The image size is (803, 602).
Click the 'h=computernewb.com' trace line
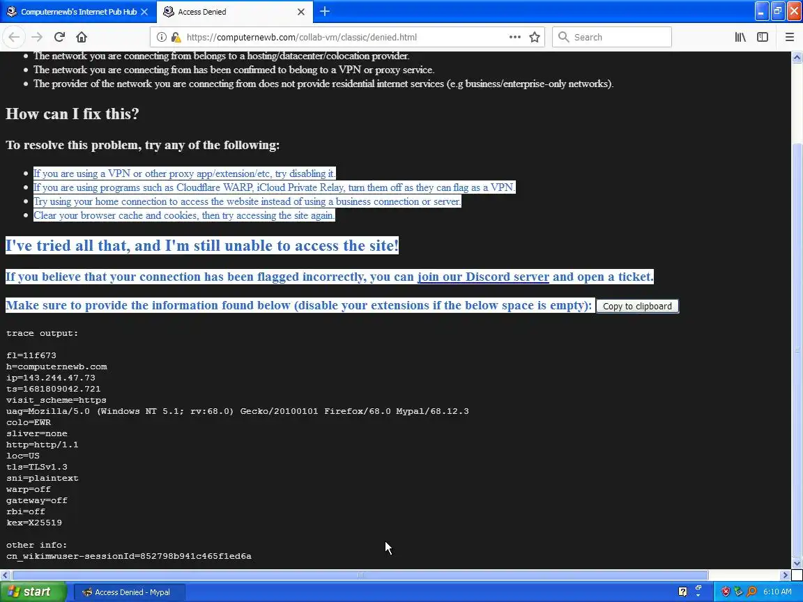click(57, 366)
